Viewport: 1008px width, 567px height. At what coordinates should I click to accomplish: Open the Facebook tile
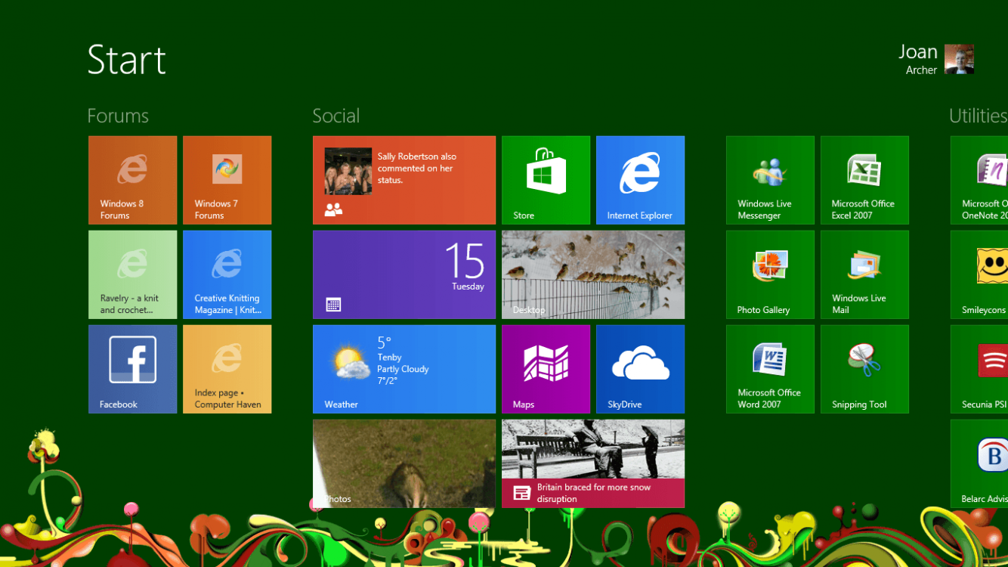[x=132, y=369]
